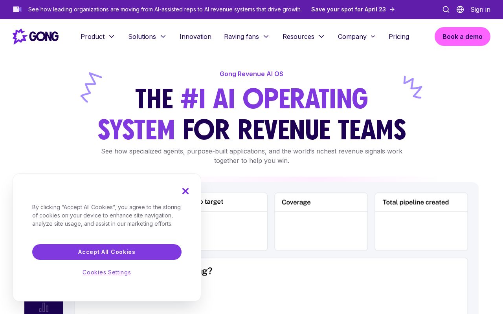Viewport: 503px width, 314px height.
Task: Select the Innovation menu item
Action: coord(195,37)
